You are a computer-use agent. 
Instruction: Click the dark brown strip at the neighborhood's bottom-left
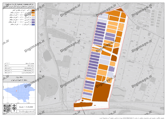(83, 105)
